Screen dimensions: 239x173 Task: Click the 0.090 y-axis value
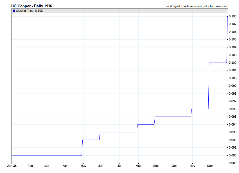(233, 155)
